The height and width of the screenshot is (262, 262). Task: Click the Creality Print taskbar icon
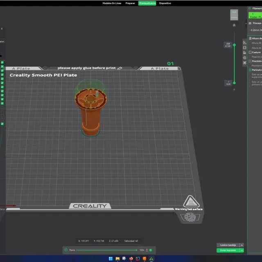pos(151,259)
